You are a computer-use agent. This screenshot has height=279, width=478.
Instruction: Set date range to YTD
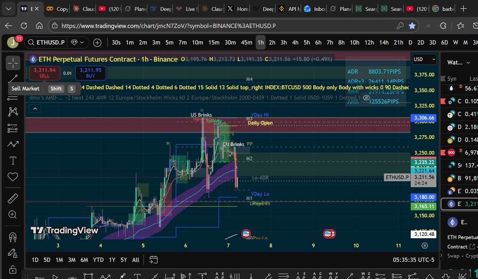(x=98, y=260)
